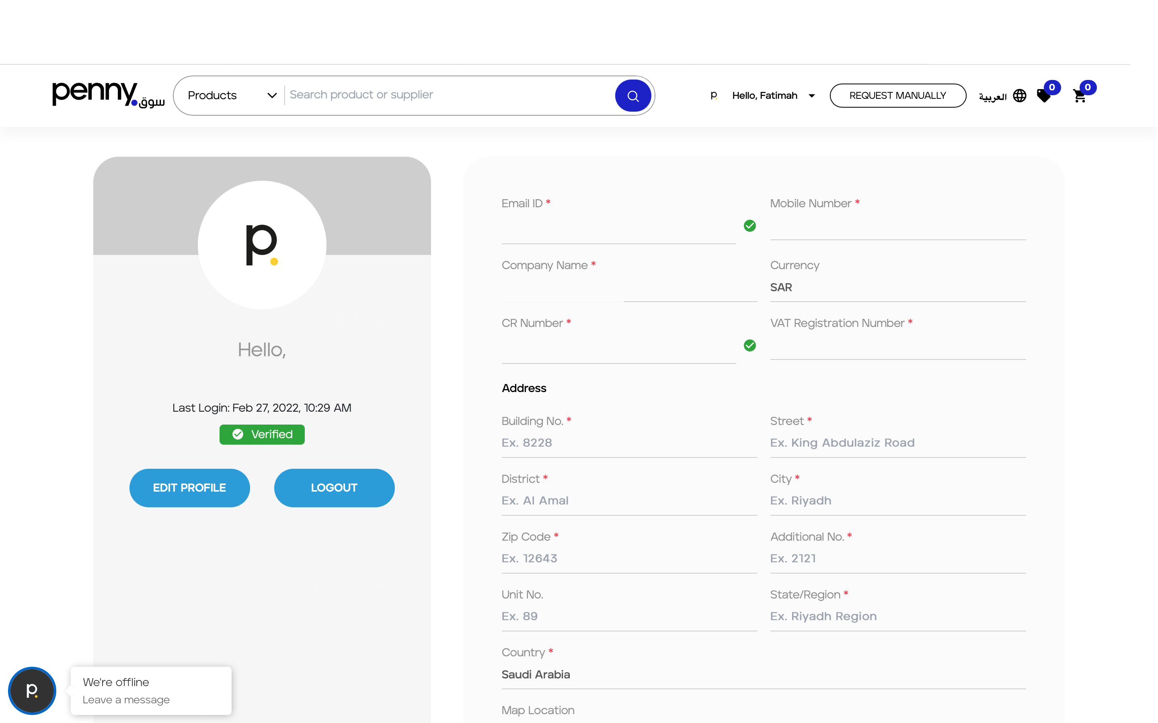Click the Country field showing Saudi Arabia
Viewport: 1158px width, 723px height.
(x=763, y=675)
